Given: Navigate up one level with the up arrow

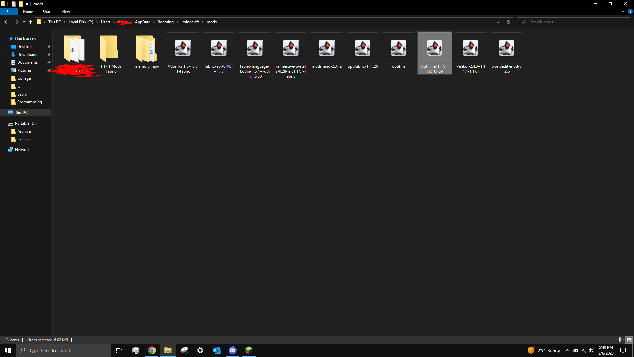Looking at the screenshot, I should pyautogui.click(x=30, y=22).
